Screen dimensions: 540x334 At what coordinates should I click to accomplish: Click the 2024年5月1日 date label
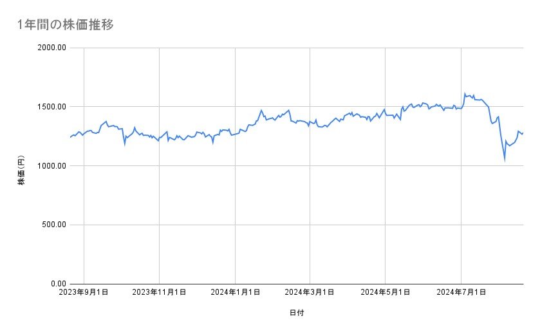click(x=386, y=293)
